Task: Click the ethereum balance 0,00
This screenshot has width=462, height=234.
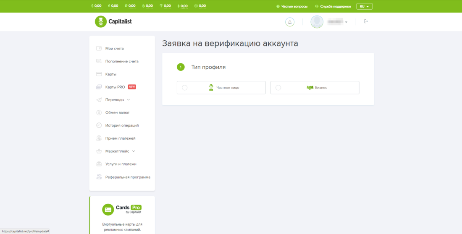Action: [184, 6]
